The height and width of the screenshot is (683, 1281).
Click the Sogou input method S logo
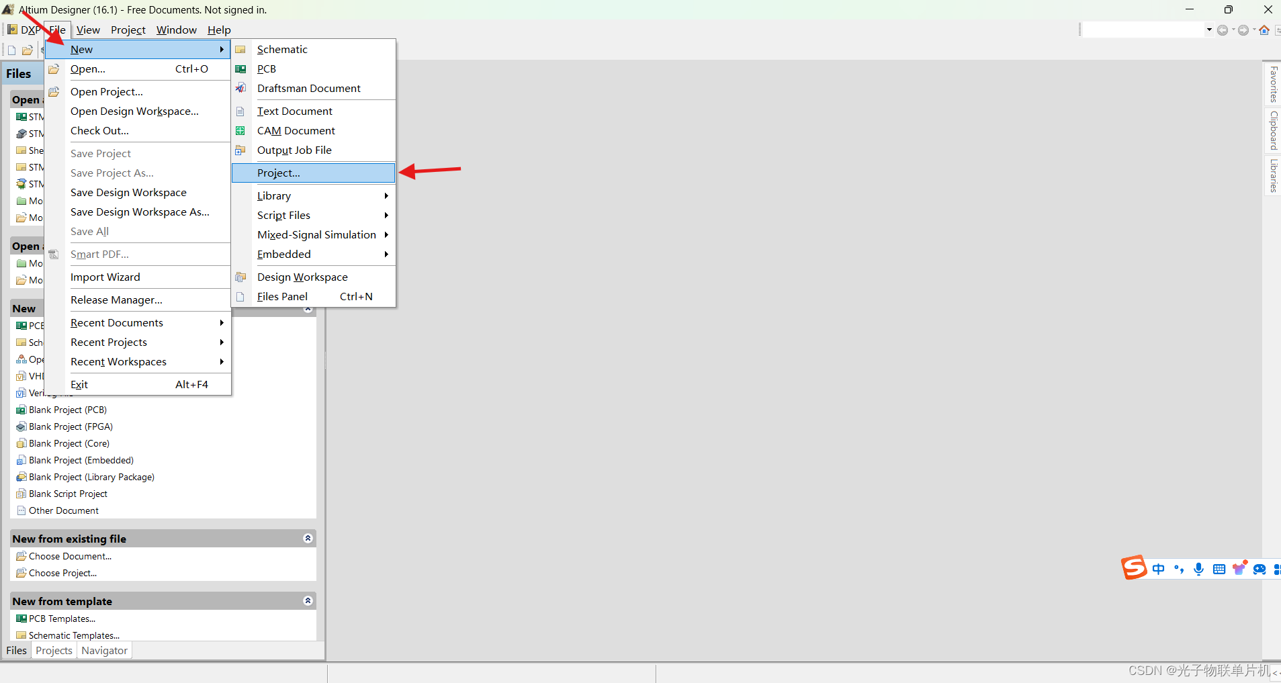1134,568
